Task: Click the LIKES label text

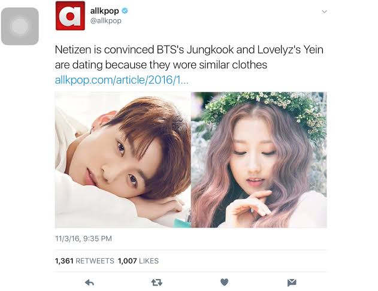Action: [x=149, y=260]
